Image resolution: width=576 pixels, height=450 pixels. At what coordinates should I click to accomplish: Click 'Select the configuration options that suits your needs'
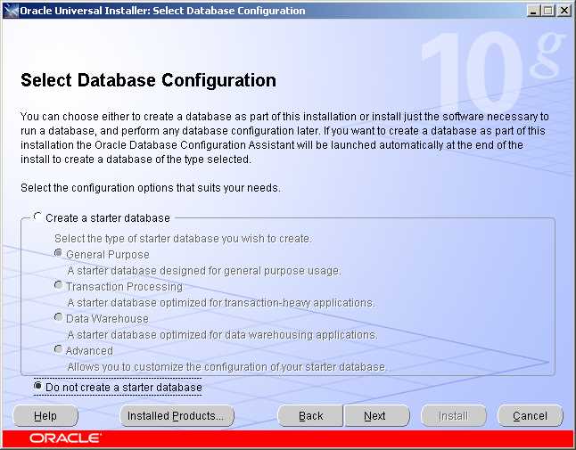pyautogui.click(x=150, y=188)
